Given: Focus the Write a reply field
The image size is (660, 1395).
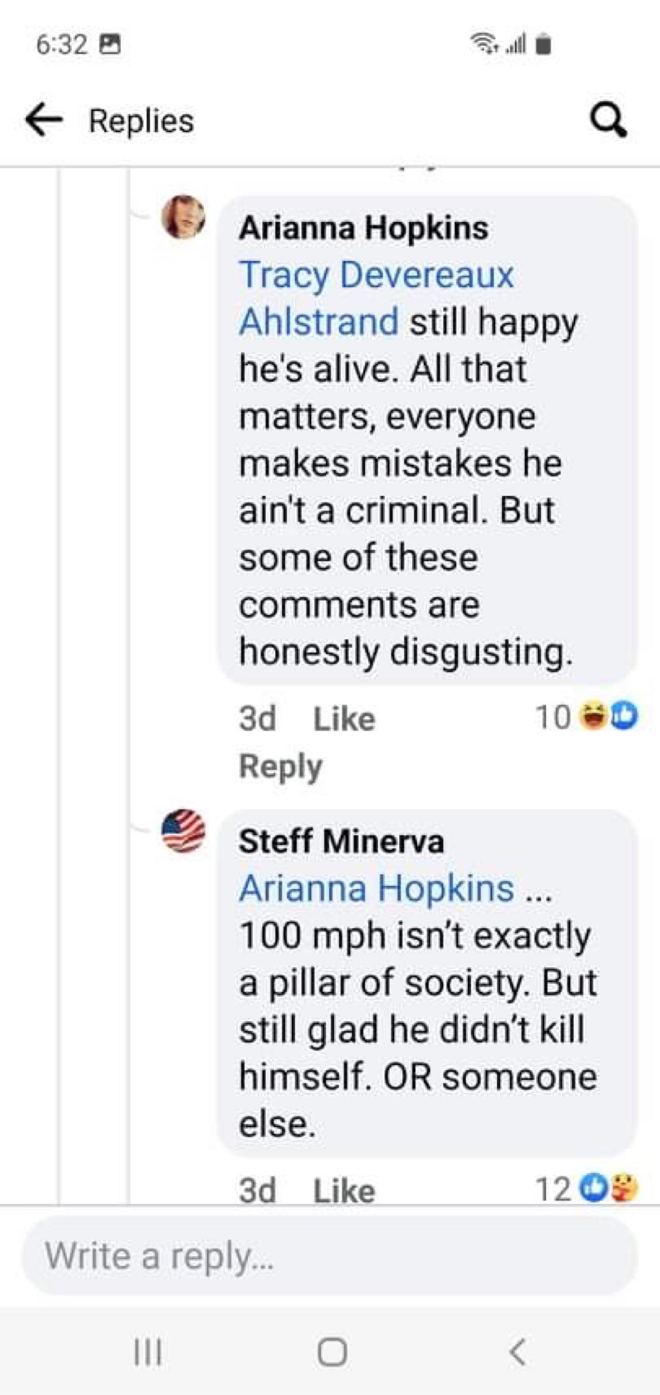Looking at the screenshot, I should [329, 1255].
